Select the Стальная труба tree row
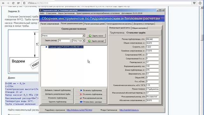204x115 pixels. coord(66,47)
